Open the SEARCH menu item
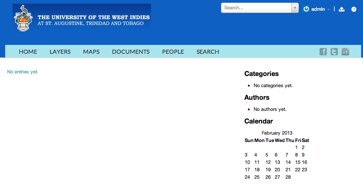 point(208,52)
